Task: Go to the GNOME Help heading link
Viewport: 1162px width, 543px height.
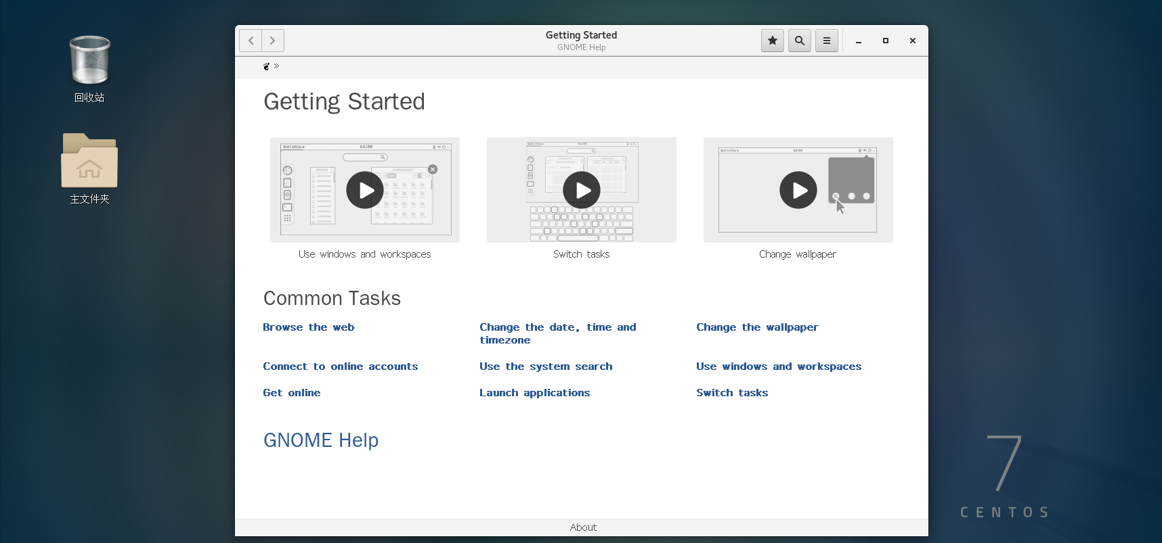Action: 321,440
